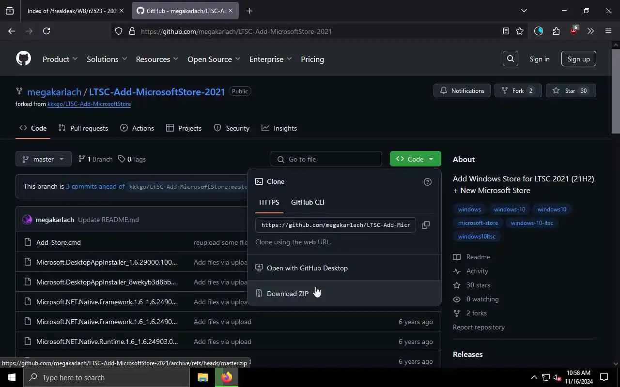The image size is (620, 387).
Task: Click the microsoft-store topic tag
Action: (478, 223)
